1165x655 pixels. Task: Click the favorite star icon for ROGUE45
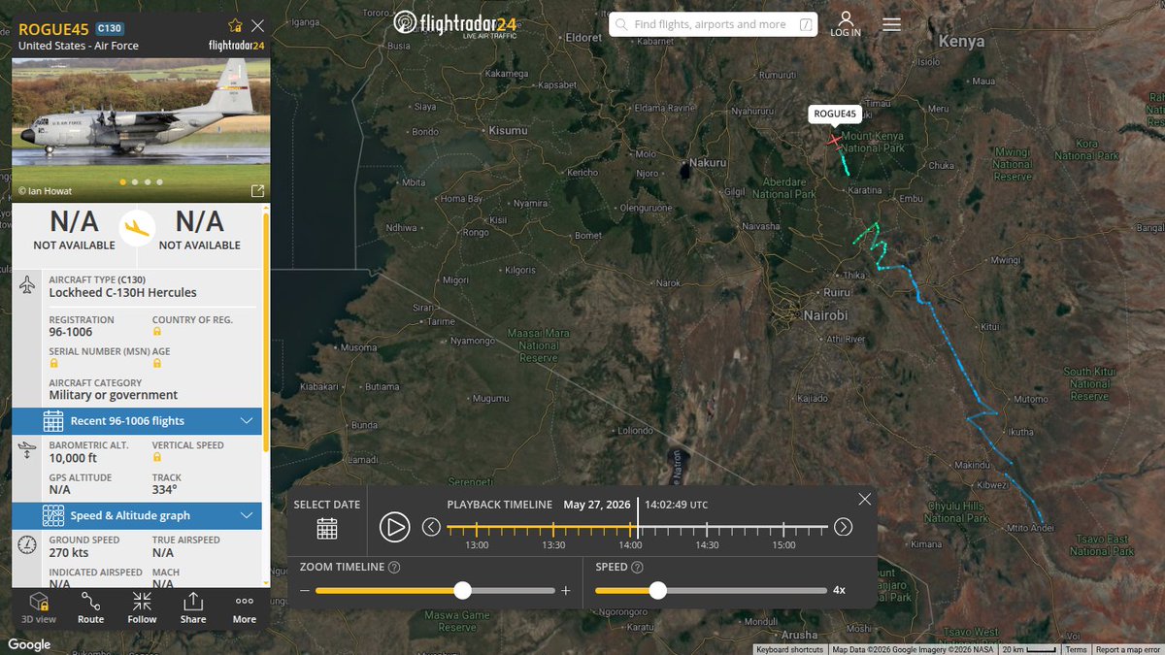(x=235, y=26)
